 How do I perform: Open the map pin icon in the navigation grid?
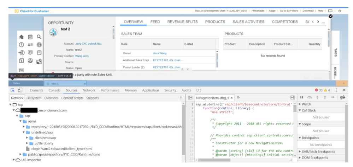[x=39, y=61]
